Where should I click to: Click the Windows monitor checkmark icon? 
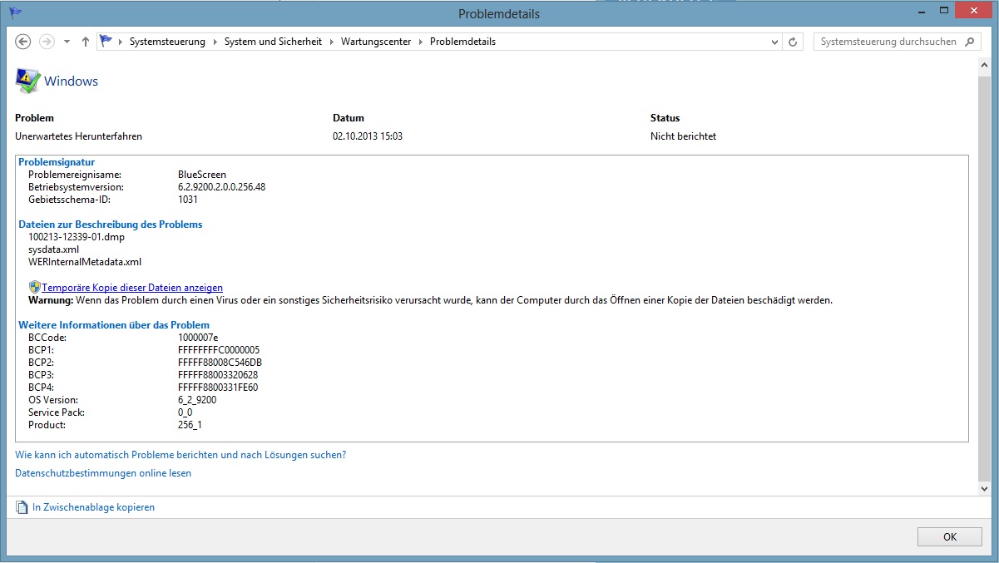pyautogui.click(x=27, y=81)
